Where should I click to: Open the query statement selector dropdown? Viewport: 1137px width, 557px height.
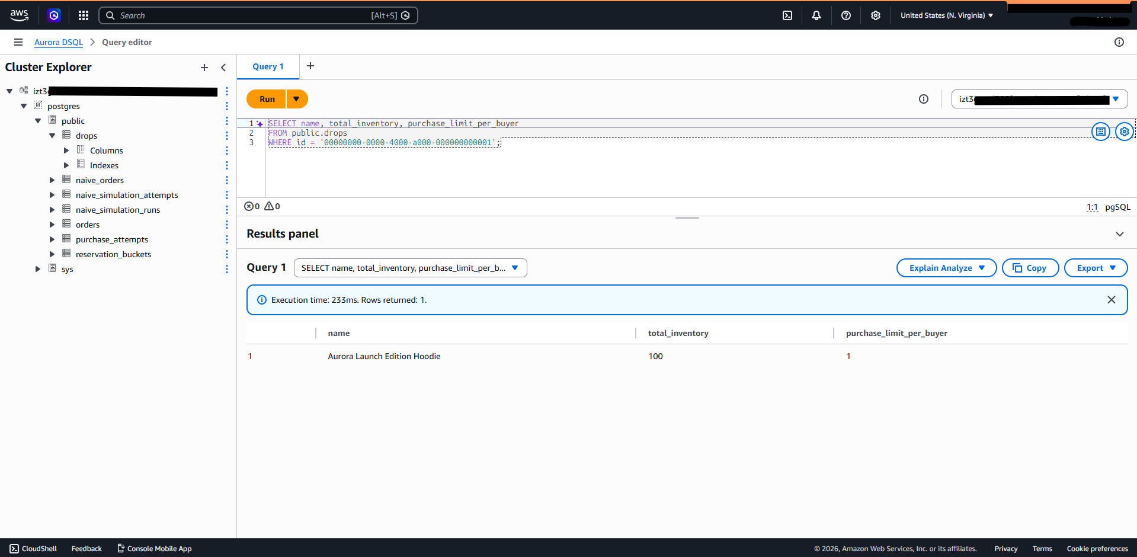click(x=410, y=268)
